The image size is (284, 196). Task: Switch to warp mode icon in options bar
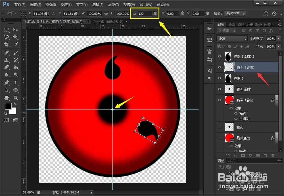(266, 14)
